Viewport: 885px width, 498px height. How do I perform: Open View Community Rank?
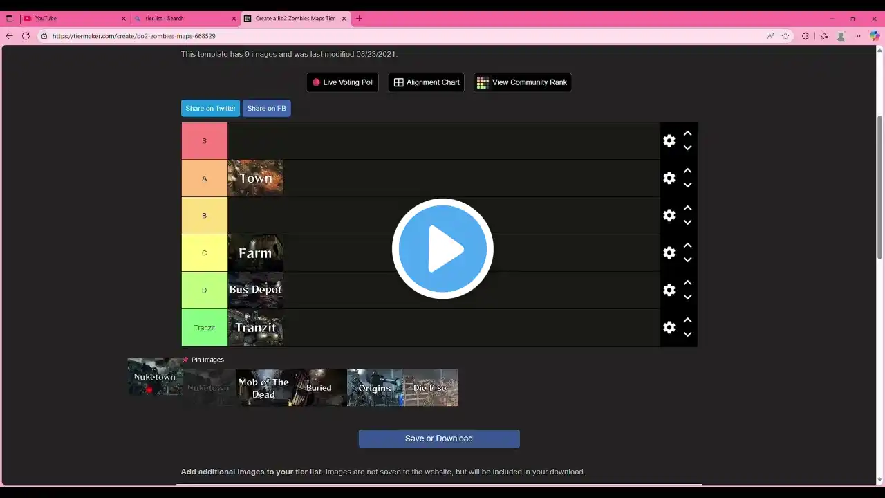click(522, 82)
